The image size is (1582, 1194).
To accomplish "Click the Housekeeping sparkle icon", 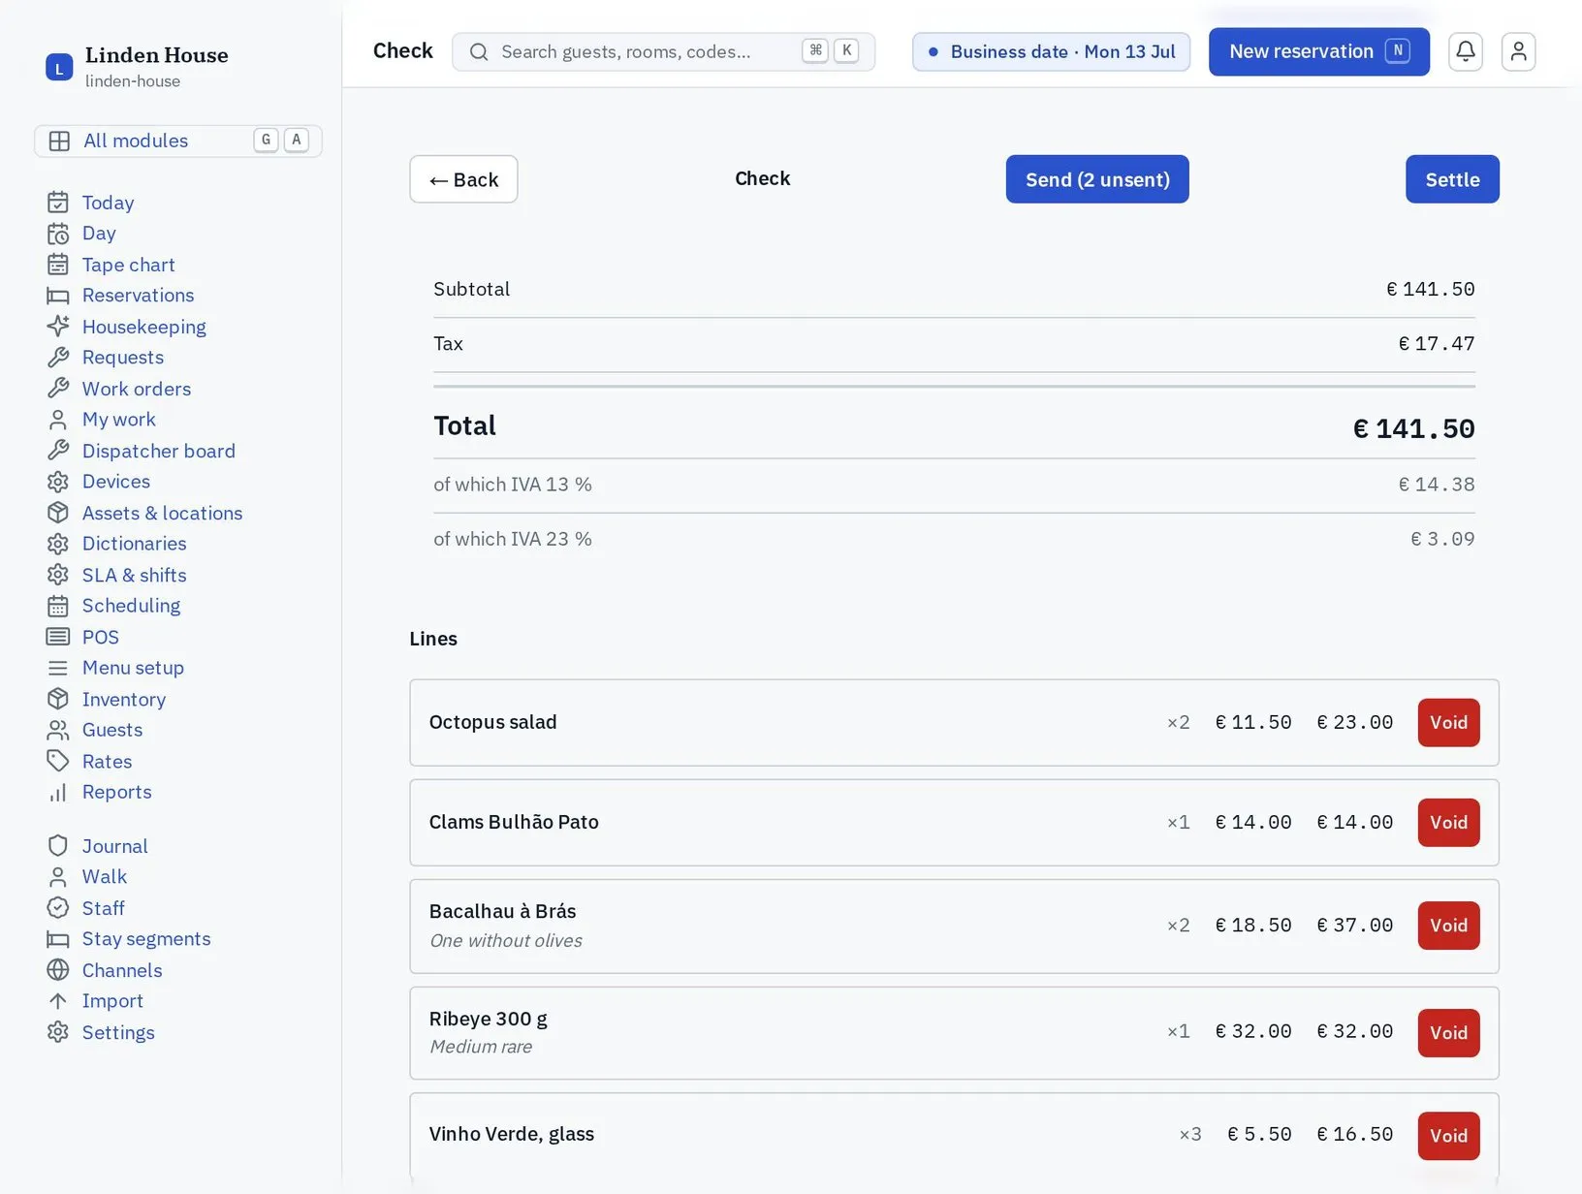I will 58,327.
